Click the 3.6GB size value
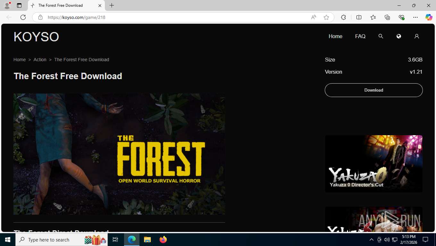 (415, 60)
